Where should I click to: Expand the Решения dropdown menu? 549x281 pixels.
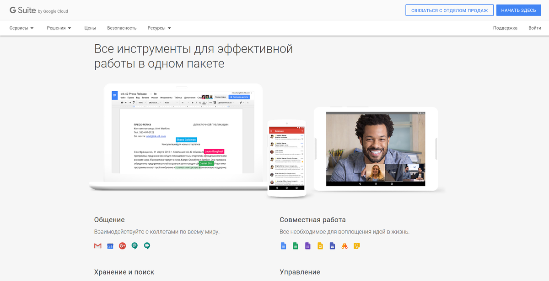(59, 27)
